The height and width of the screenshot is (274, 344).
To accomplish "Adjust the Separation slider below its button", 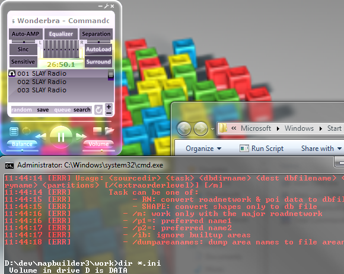I will 98,41.
